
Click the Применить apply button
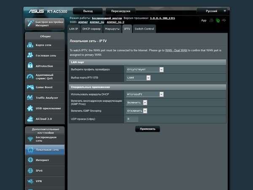(x=148, y=129)
